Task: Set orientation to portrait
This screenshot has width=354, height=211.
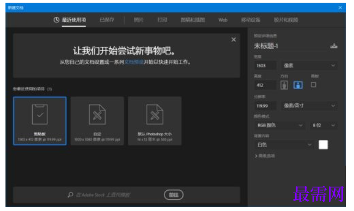Action: click(284, 85)
